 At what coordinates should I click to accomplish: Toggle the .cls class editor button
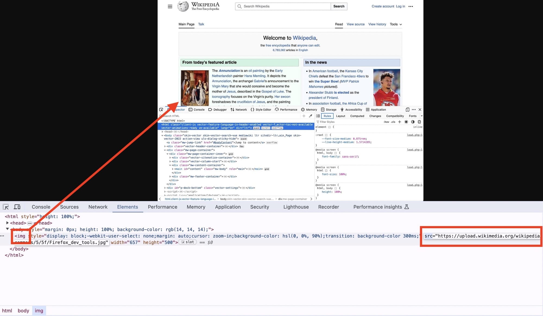pos(394,122)
